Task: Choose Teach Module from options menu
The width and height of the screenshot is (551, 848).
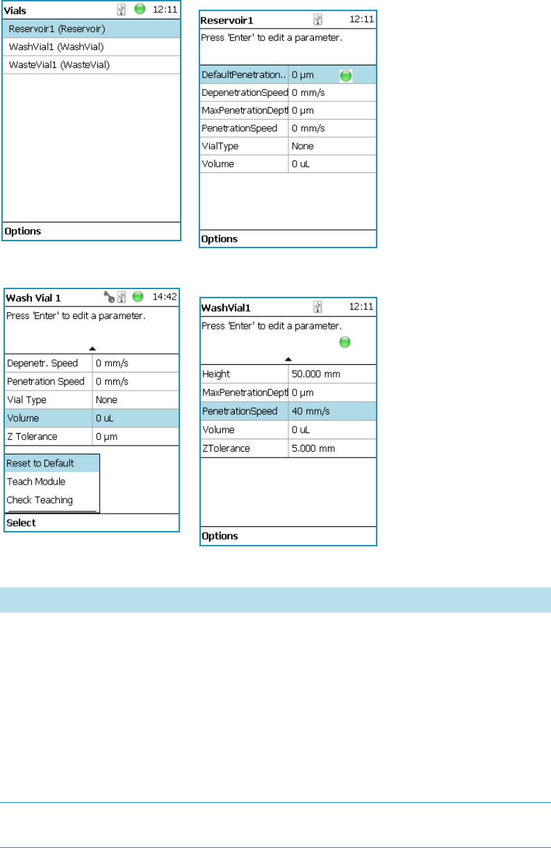Action: [x=52, y=482]
